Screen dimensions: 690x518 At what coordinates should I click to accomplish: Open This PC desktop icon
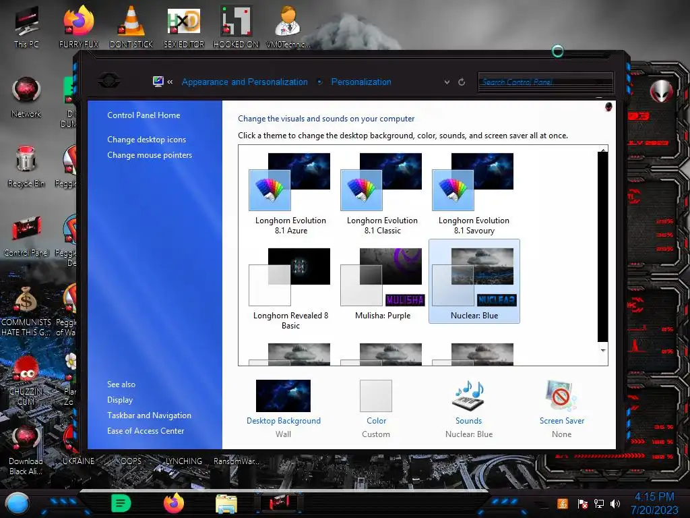click(26, 26)
